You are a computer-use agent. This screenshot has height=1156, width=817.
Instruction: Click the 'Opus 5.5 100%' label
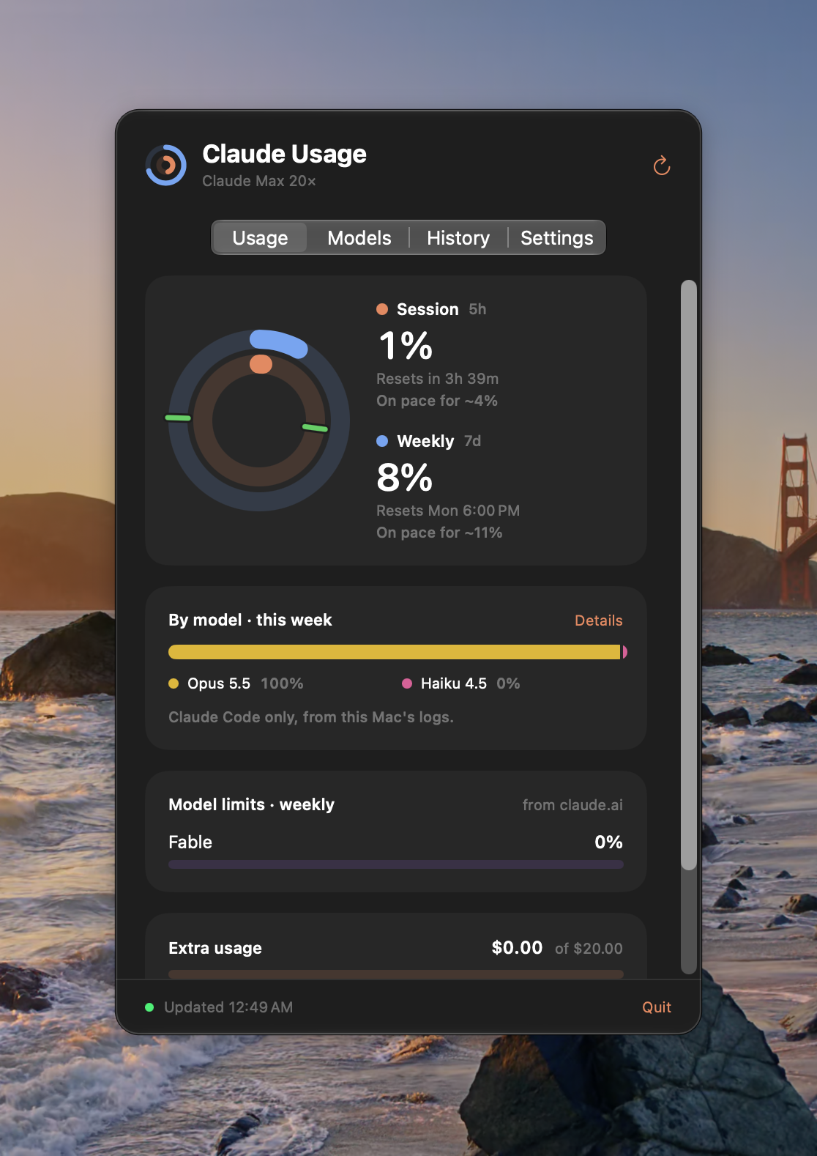tap(245, 683)
